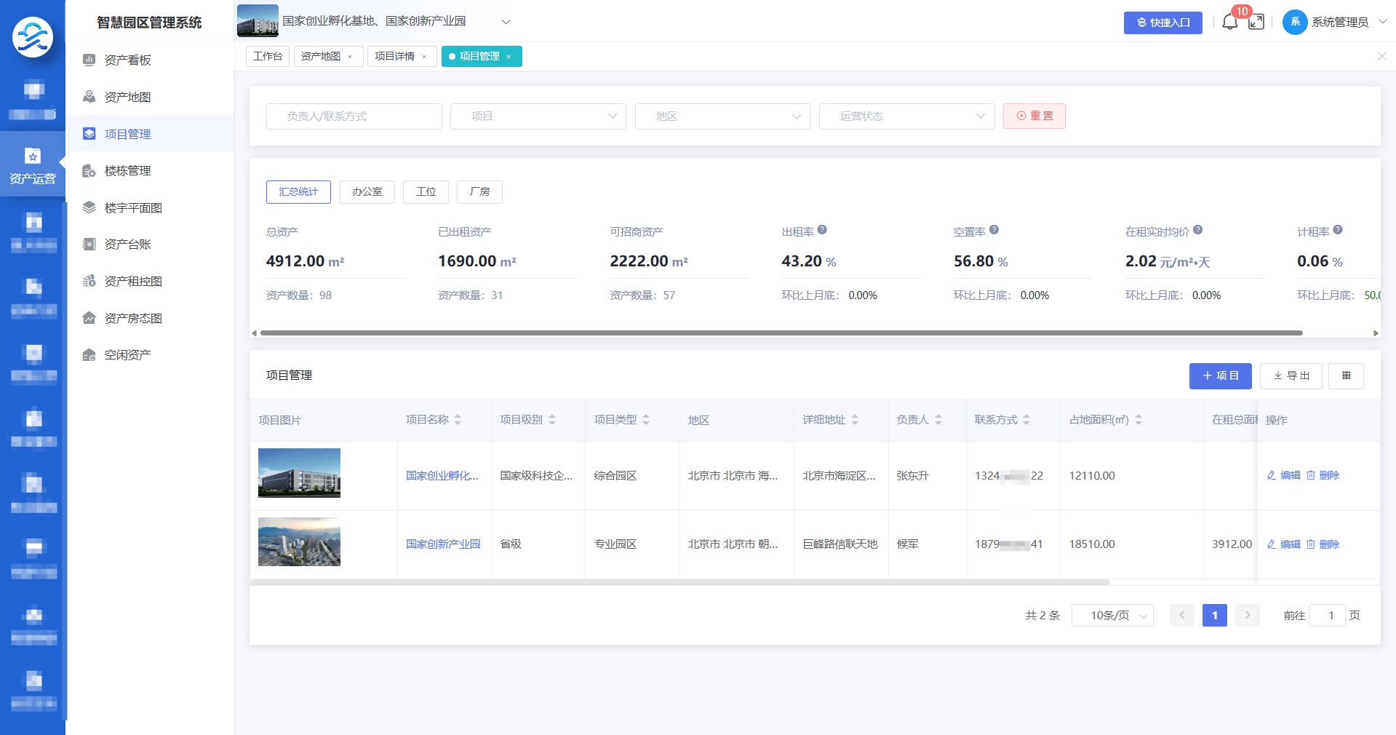Open 资产看板 in the sidebar
This screenshot has width=1396, height=735.
click(127, 60)
